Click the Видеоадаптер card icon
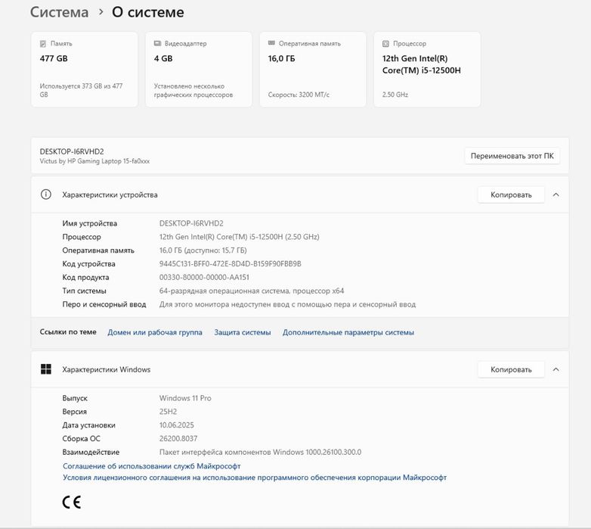 click(157, 44)
